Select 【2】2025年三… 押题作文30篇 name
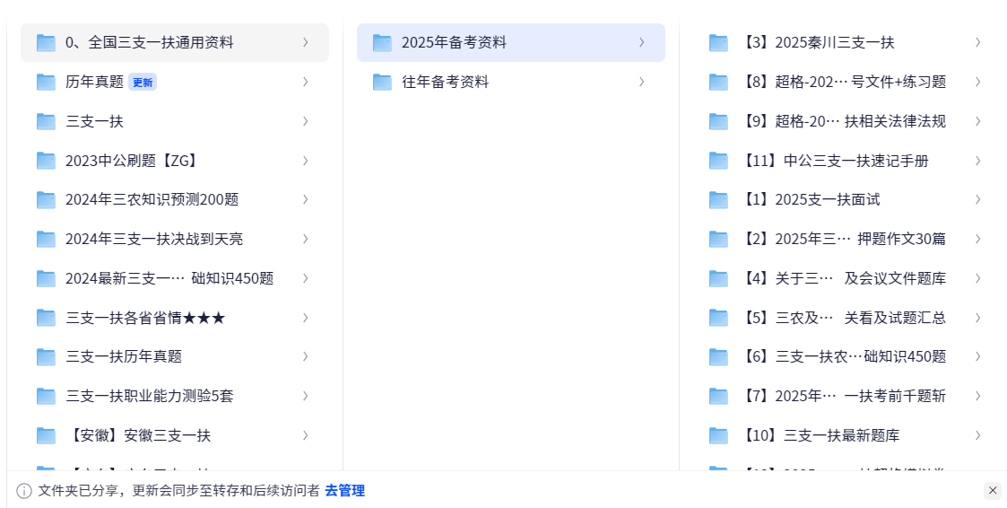The width and height of the screenshot is (1007, 508). tap(844, 239)
